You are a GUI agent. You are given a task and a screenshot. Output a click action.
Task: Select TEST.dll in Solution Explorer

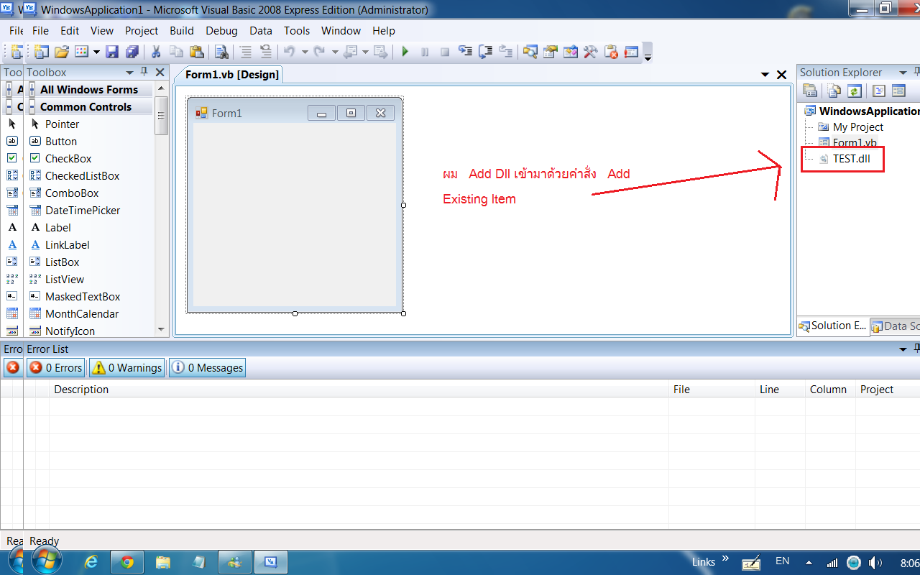point(851,159)
